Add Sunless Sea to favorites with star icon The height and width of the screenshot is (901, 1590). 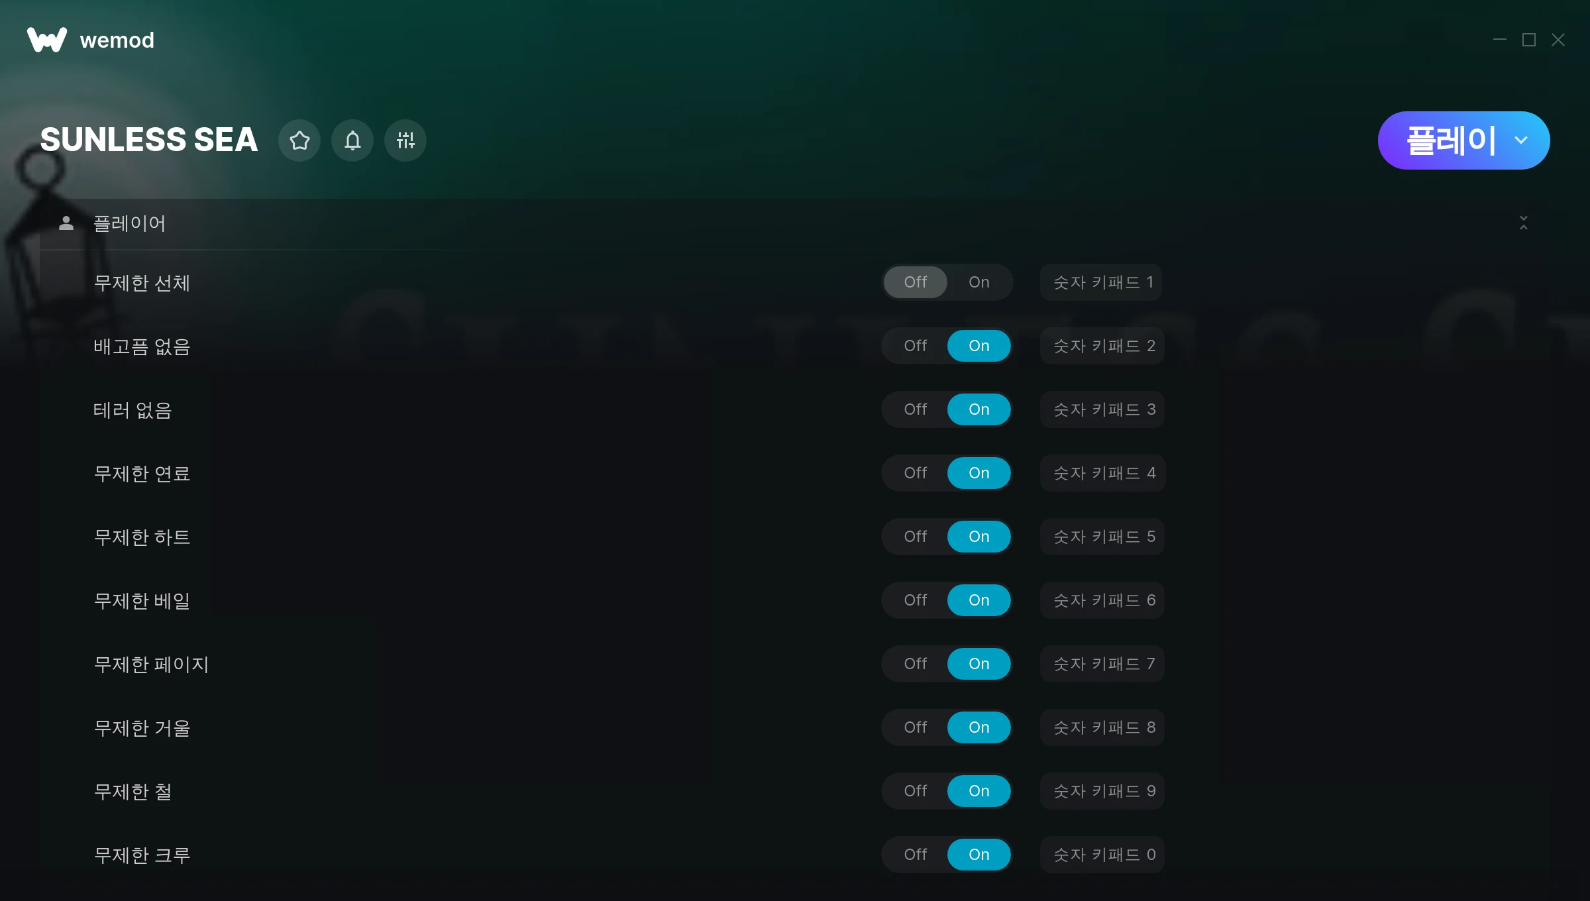point(299,140)
